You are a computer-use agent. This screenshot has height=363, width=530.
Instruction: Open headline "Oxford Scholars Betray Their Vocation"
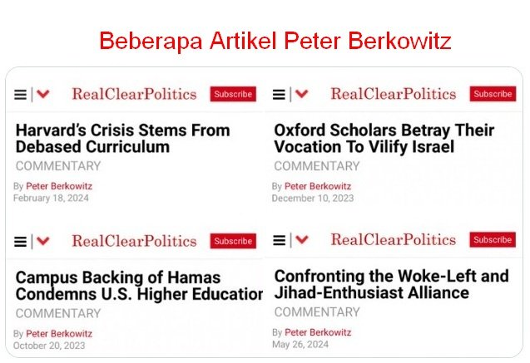click(x=384, y=139)
